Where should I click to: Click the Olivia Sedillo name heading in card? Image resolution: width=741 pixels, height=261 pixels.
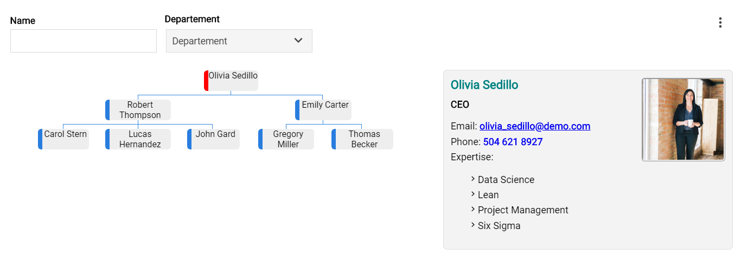pos(484,85)
